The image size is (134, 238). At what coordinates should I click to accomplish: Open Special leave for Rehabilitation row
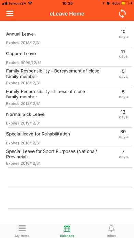coord(67,137)
